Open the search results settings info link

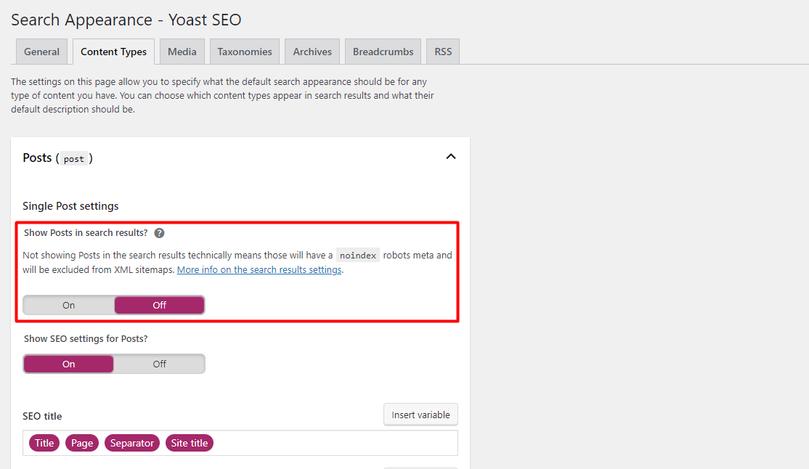click(x=259, y=269)
